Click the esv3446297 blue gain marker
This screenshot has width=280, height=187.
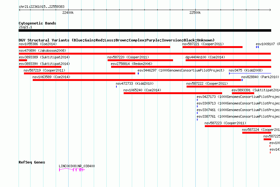tap(138, 73)
